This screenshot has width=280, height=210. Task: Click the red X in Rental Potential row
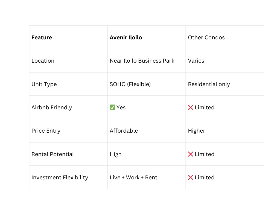point(191,154)
